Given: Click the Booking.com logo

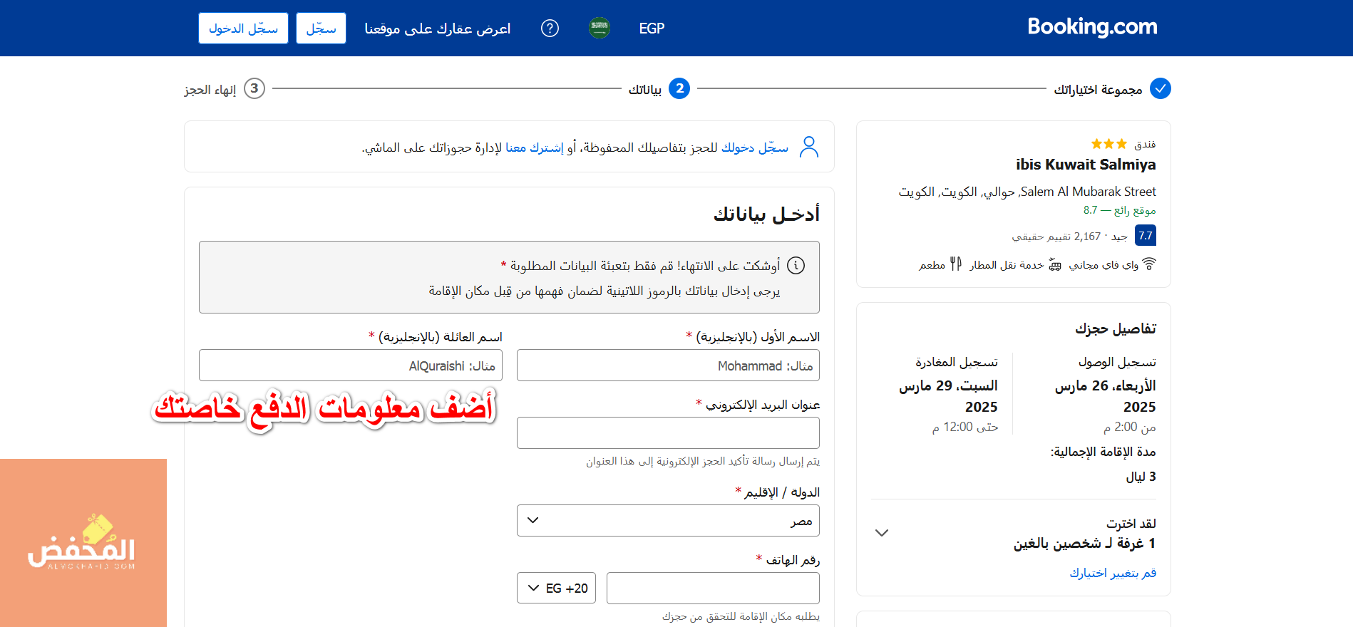Looking at the screenshot, I should tap(1091, 27).
